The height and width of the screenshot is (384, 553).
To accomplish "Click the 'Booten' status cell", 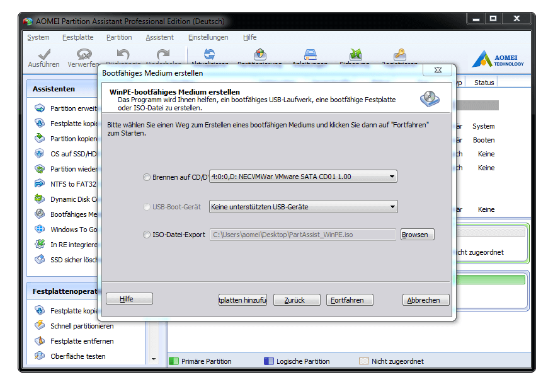I will (484, 140).
